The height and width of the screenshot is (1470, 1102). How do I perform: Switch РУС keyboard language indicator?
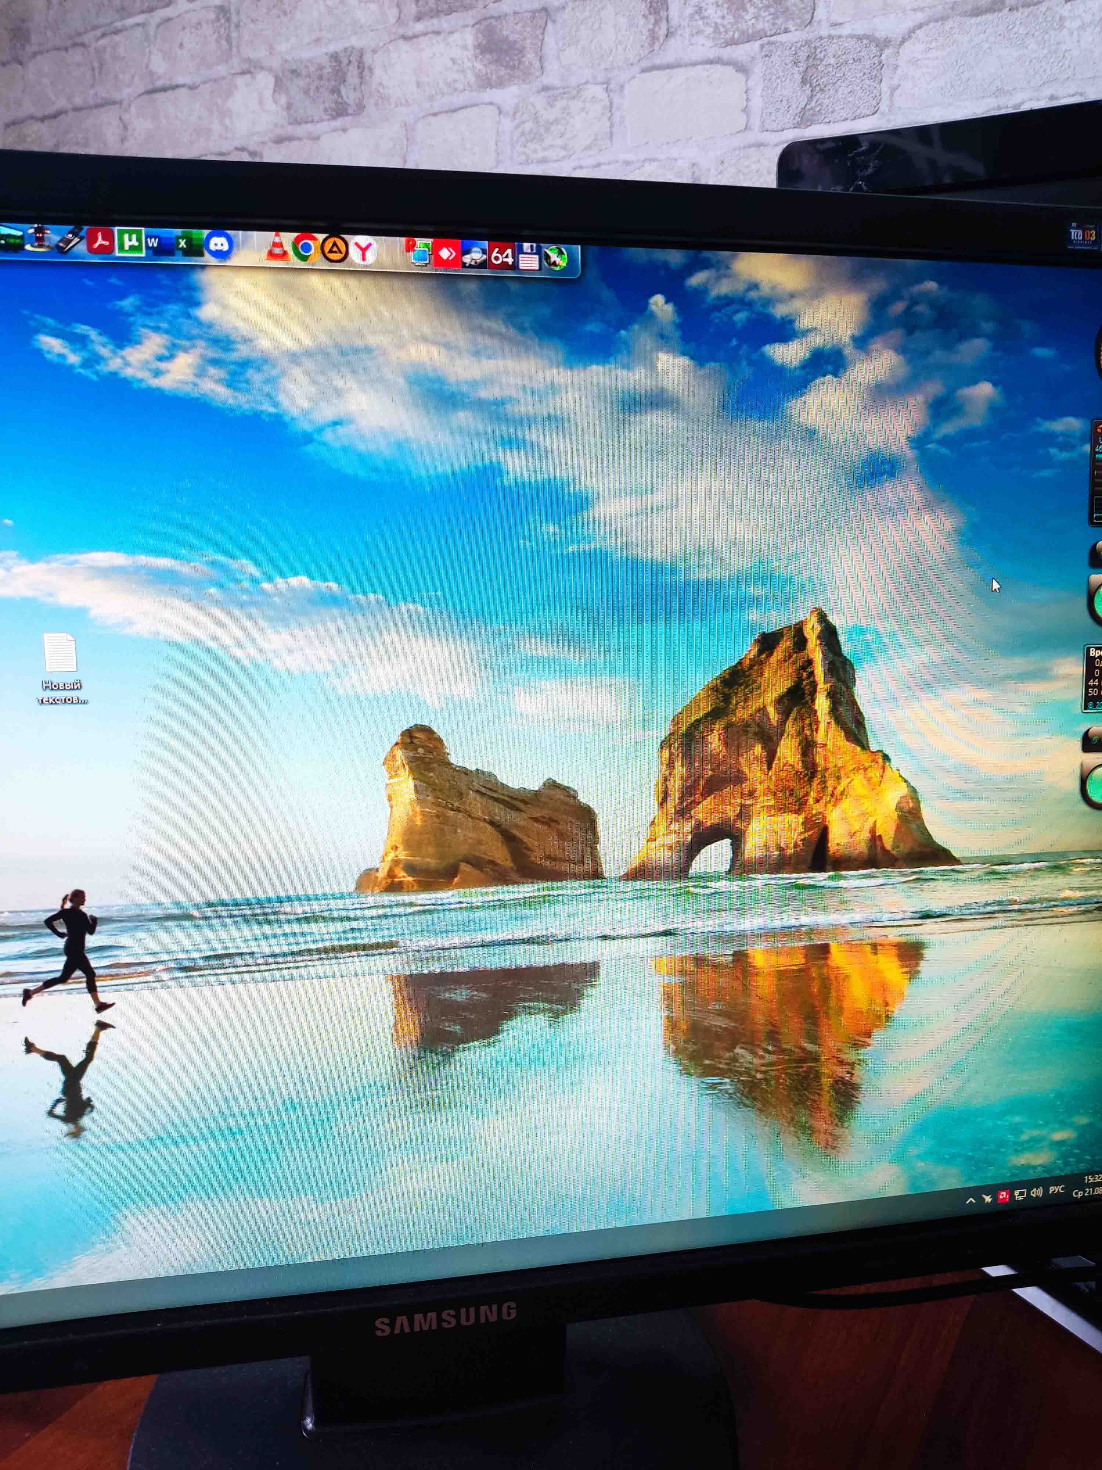[x=1057, y=1190]
